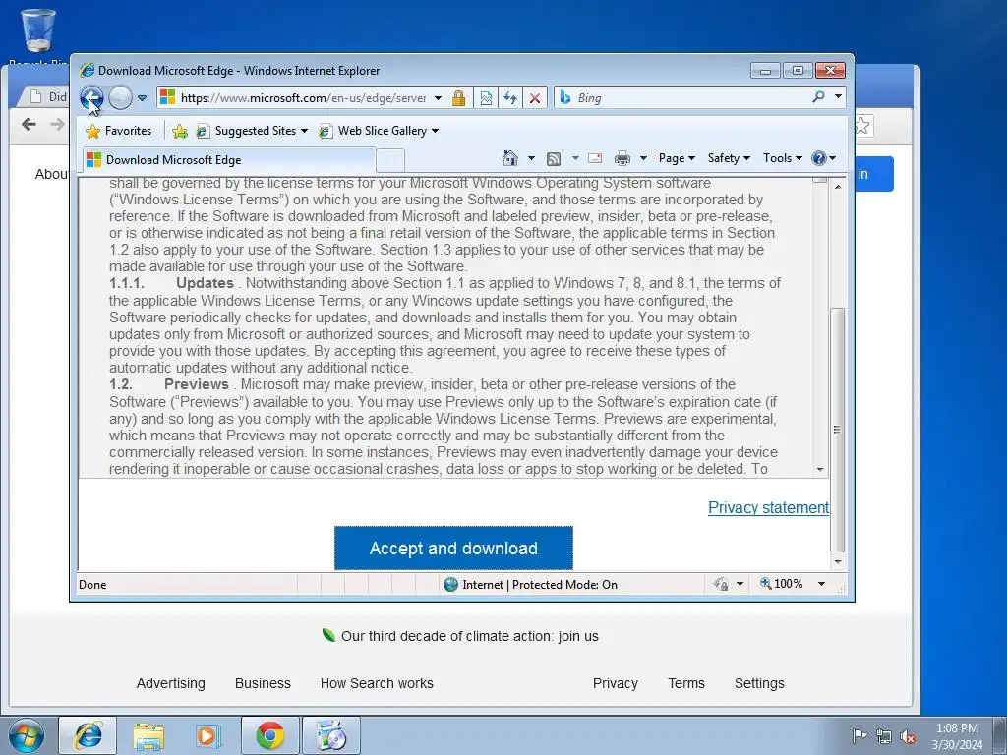Click the How Search works footer link

(x=377, y=684)
